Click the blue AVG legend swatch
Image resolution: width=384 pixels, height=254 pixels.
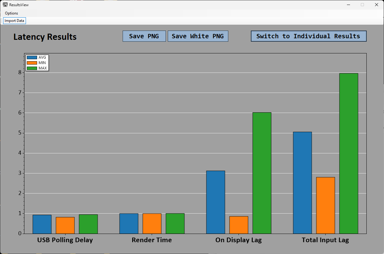tap(32, 57)
